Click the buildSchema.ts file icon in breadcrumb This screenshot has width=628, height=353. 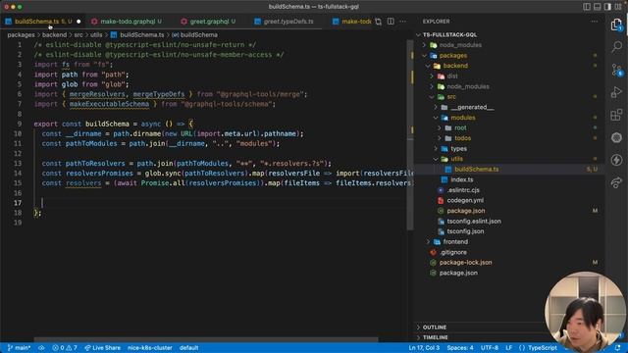tap(114, 35)
